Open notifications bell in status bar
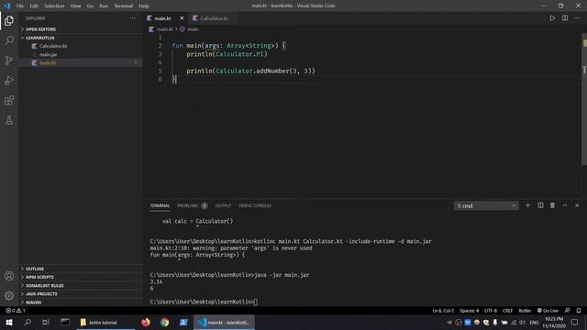Viewport: 587px width, 330px height. tap(579, 311)
